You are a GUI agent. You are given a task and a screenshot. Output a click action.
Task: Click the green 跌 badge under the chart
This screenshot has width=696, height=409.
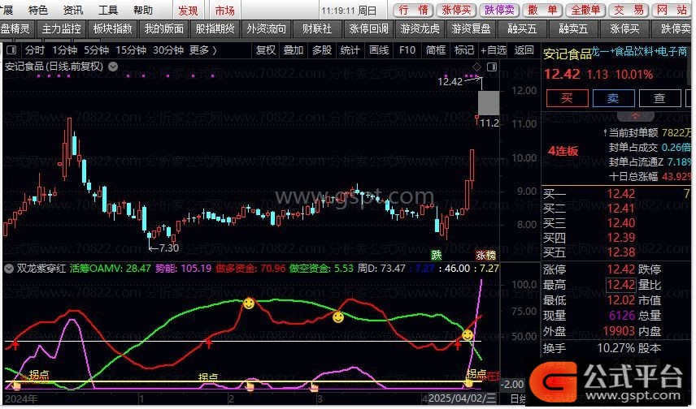coord(437,255)
